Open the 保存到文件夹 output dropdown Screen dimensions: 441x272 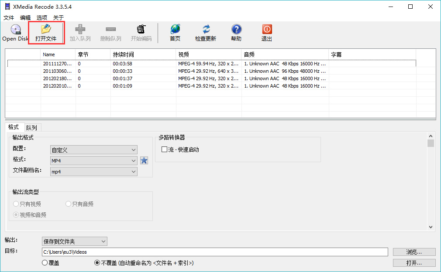(75, 241)
